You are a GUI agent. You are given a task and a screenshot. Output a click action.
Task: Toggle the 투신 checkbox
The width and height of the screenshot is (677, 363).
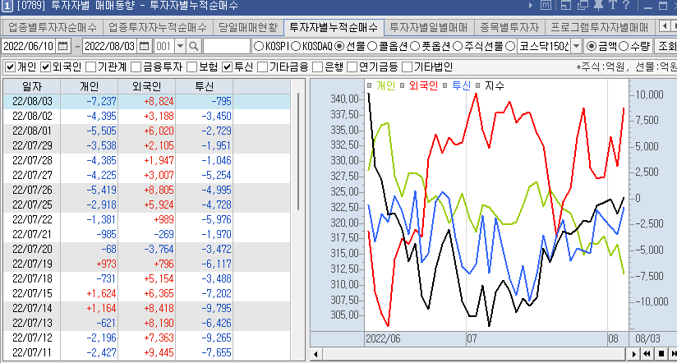coord(227,67)
